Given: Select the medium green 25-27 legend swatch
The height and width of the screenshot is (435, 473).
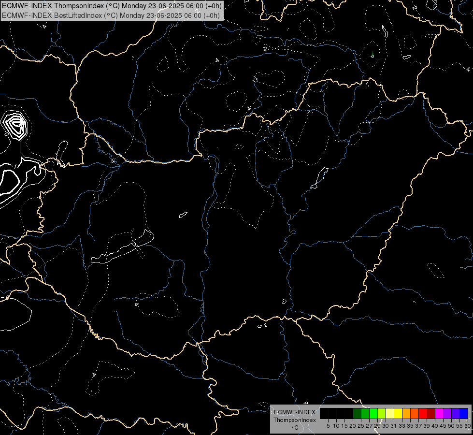Looking at the screenshot, I should [x=365, y=413].
